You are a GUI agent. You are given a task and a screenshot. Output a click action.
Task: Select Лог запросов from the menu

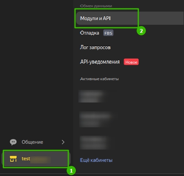[95, 47]
